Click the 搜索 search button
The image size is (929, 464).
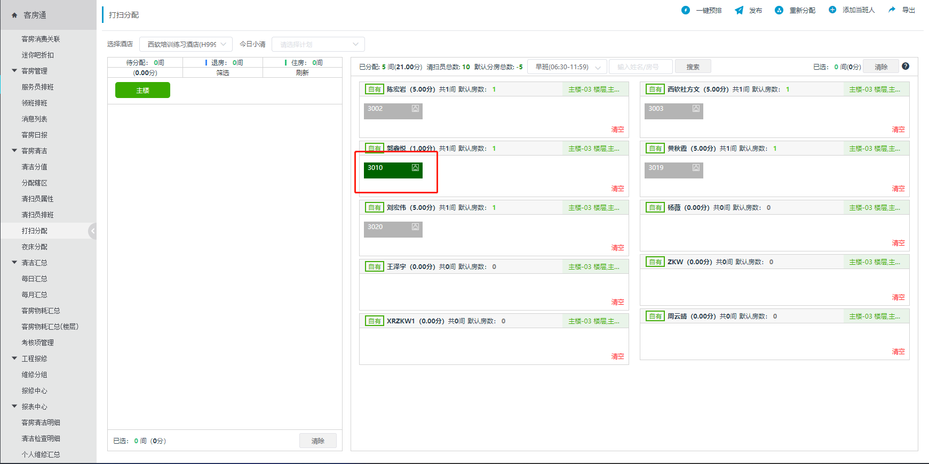pyautogui.click(x=693, y=67)
